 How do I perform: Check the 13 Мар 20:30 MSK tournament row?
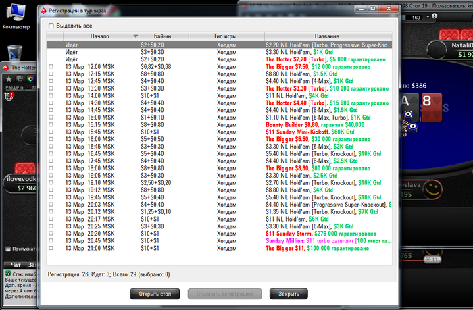[51, 234]
